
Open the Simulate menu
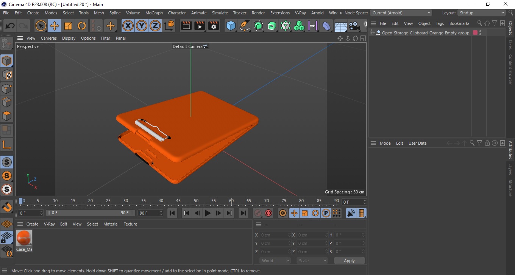220,13
